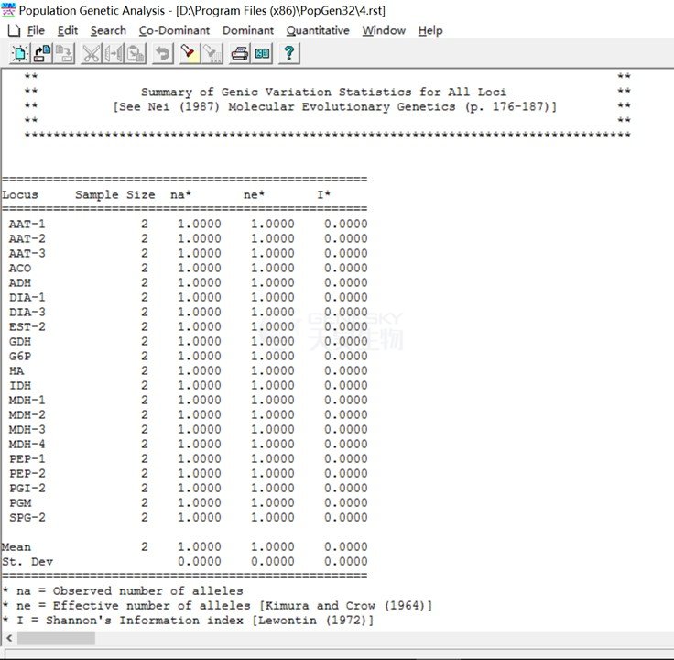Click the Help question mark icon
674x660 pixels.
pyautogui.click(x=289, y=54)
